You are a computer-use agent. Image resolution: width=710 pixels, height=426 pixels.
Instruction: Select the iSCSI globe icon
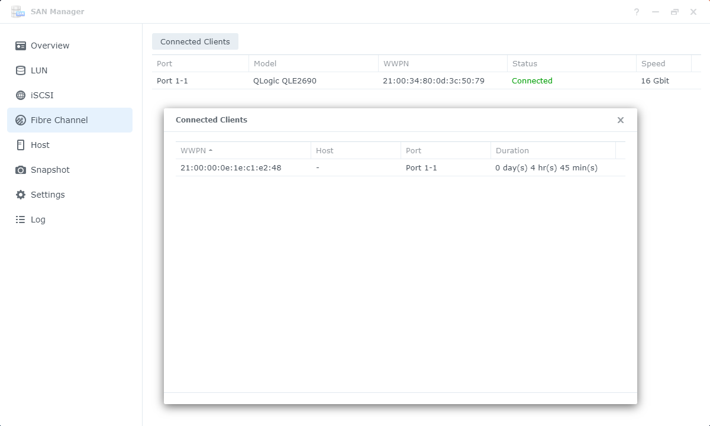tap(21, 95)
